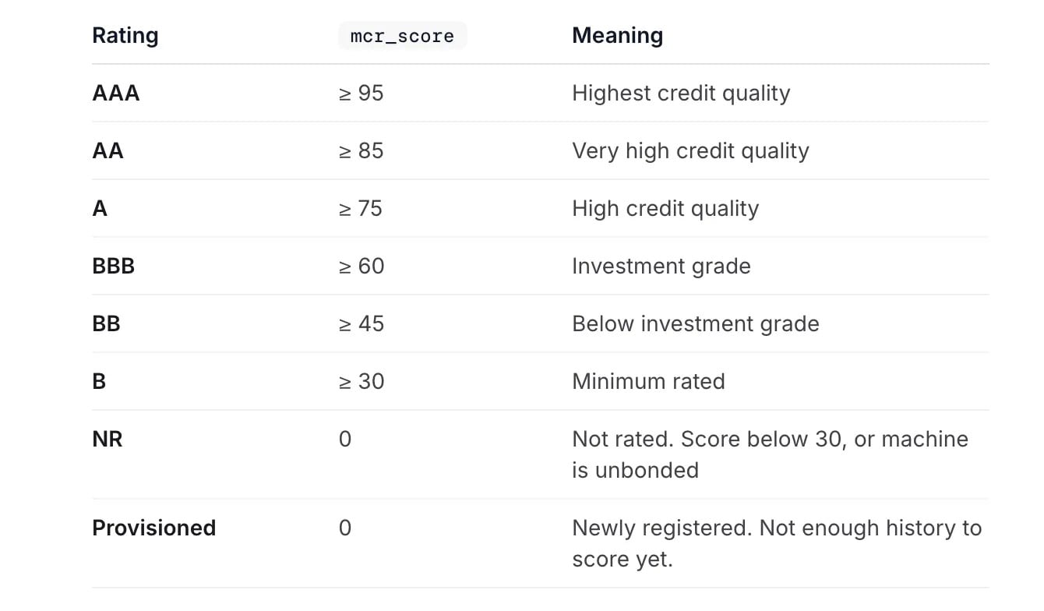
Task: Select the BBB rating cell
Action: (113, 267)
